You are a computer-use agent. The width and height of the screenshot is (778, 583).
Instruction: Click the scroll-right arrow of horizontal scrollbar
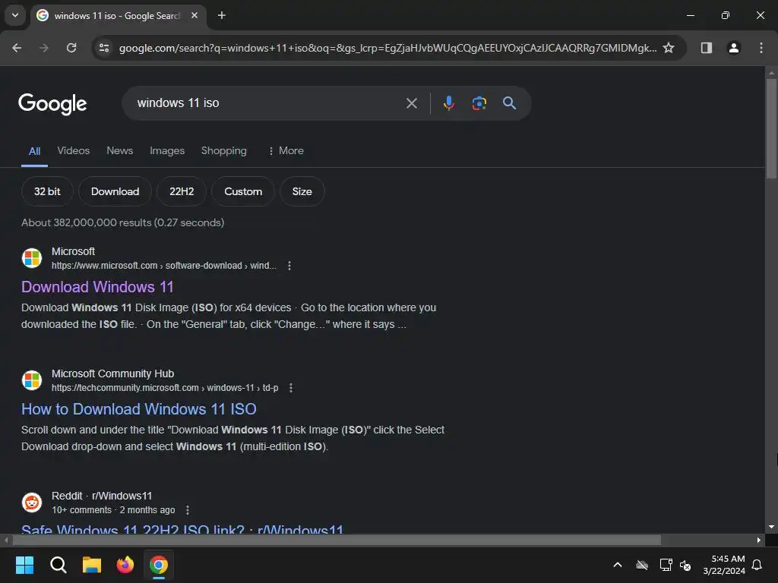click(759, 540)
